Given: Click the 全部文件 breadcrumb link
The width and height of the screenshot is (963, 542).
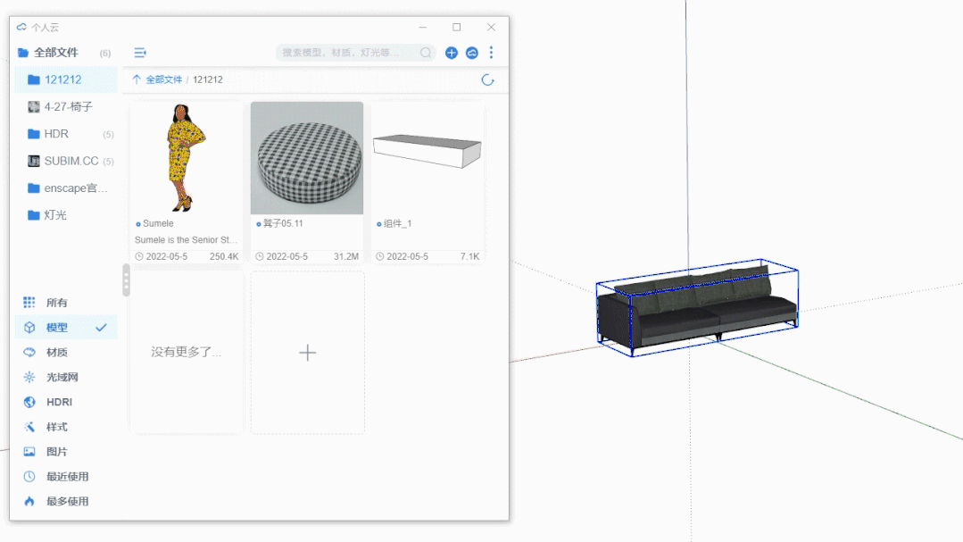Looking at the screenshot, I should (163, 79).
